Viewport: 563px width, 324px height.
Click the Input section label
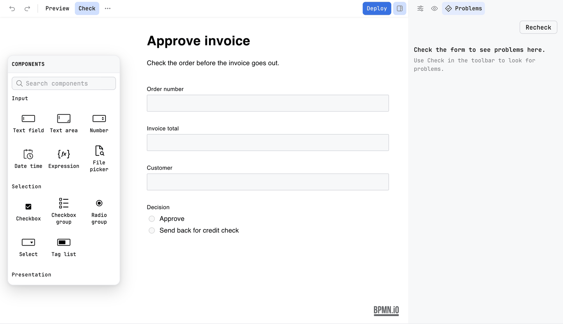pyautogui.click(x=20, y=99)
